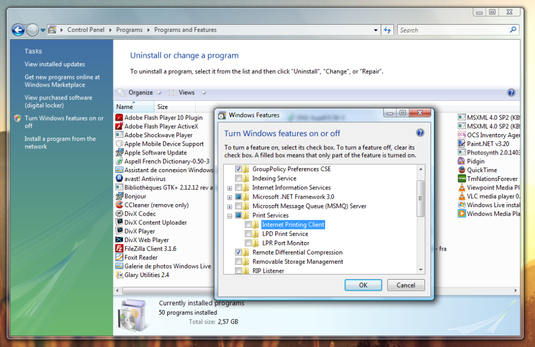535x347 pixels.
Task: Click the OCS Inventory Agent icon
Action: pyautogui.click(x=462, y=135)
